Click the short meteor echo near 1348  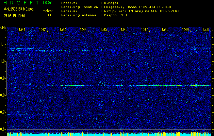click(x=165, y=94)
